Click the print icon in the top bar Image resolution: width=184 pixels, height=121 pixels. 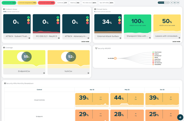tap(175, 3)
